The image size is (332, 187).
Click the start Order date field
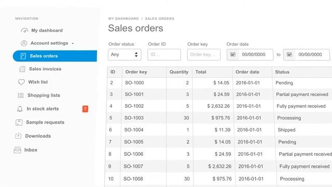coord(250,55)
